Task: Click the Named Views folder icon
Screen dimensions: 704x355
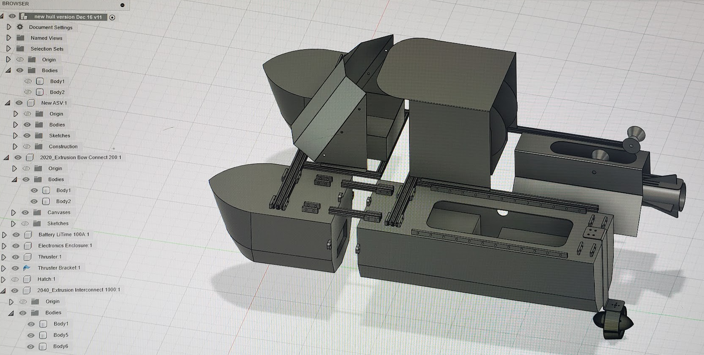Action: tap(20, 38)
